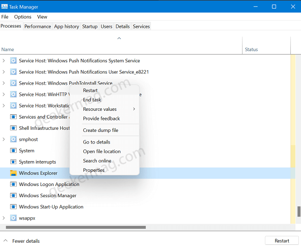Expand Windows PushToInstall Service row
301x247 pixels.
tap(3, 83)
